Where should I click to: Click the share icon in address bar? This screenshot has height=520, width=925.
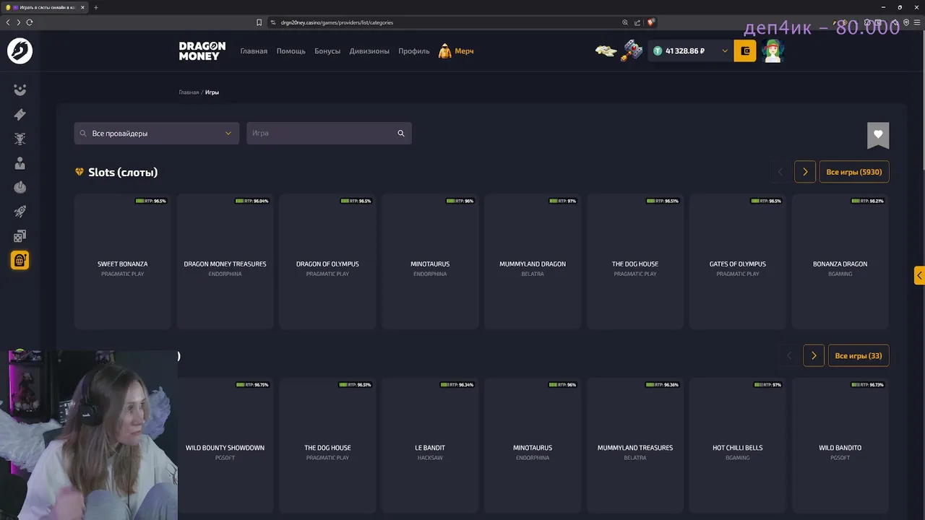[637, 22]
